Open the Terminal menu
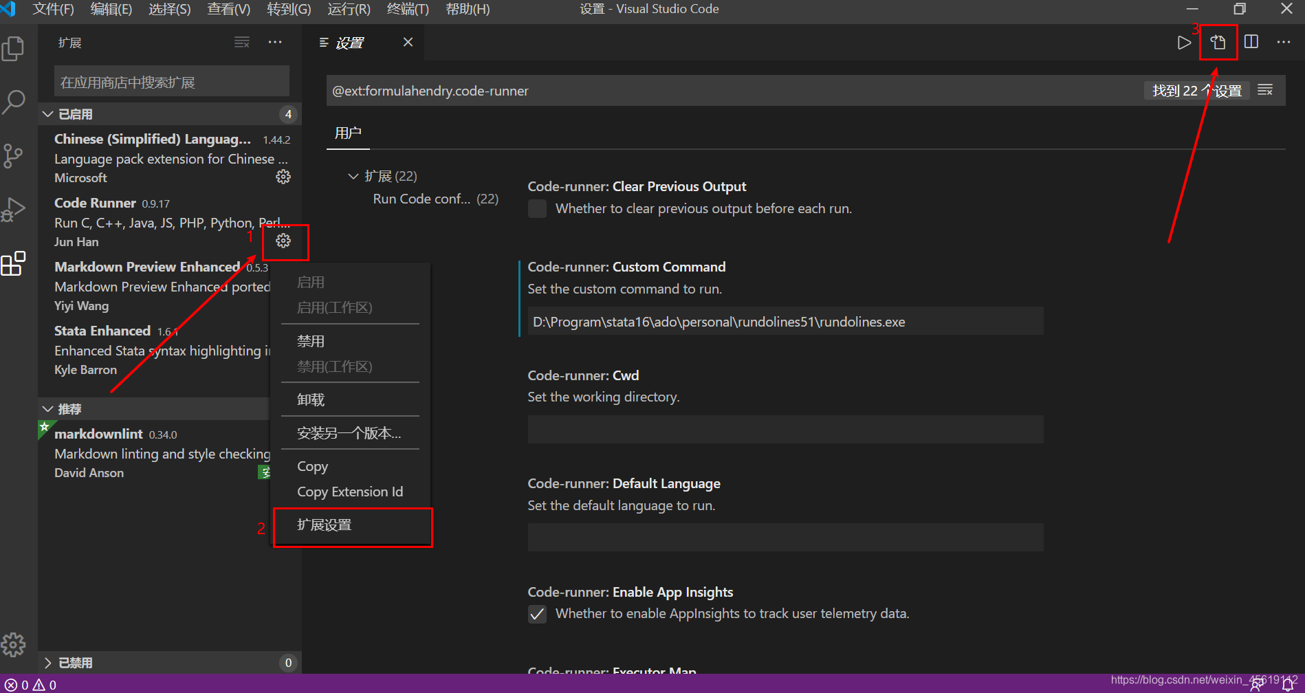 (408, 9)
